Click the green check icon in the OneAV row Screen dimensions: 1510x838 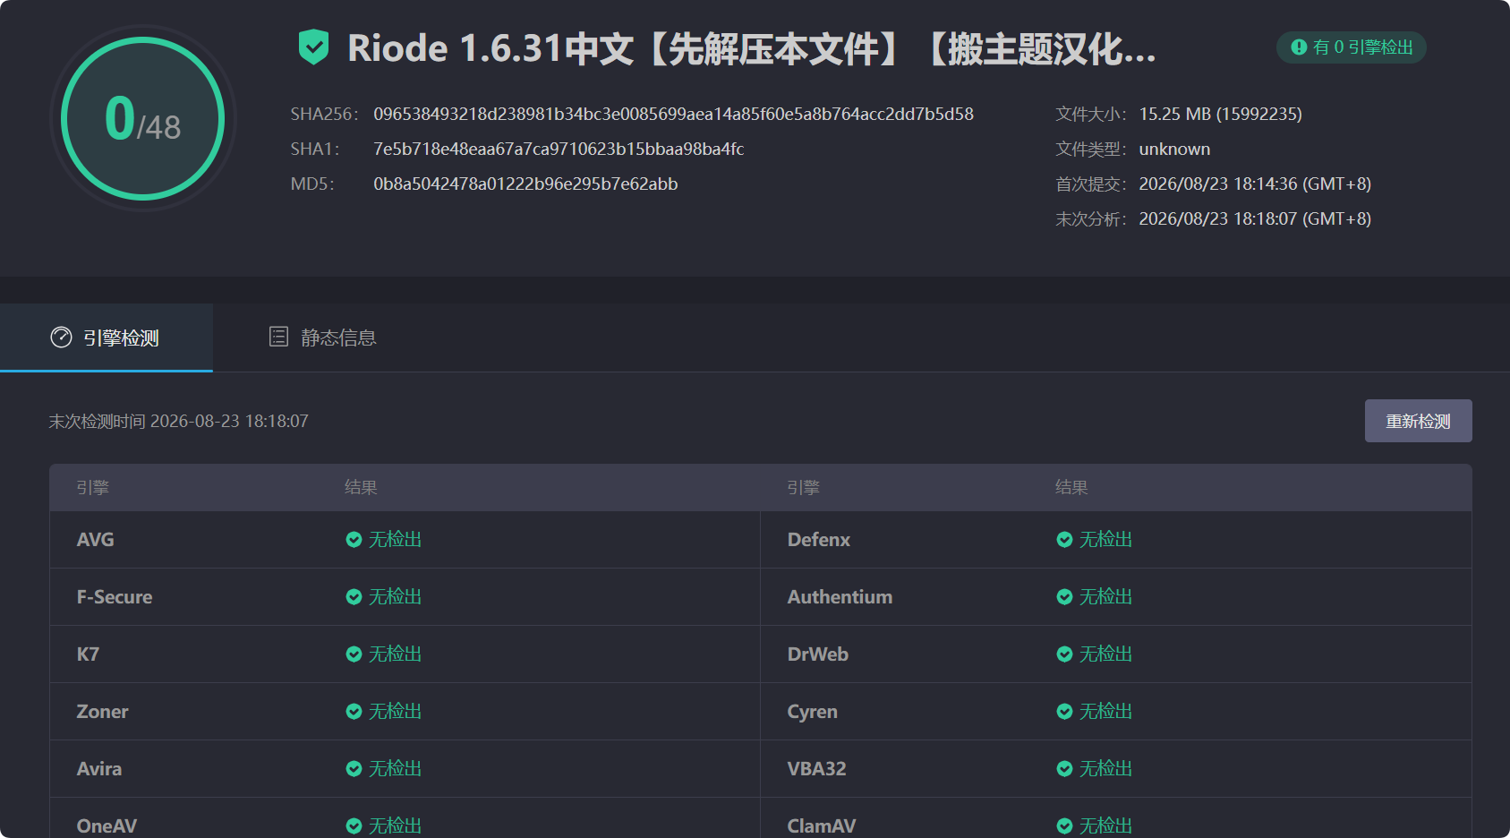tap(354, 825)
